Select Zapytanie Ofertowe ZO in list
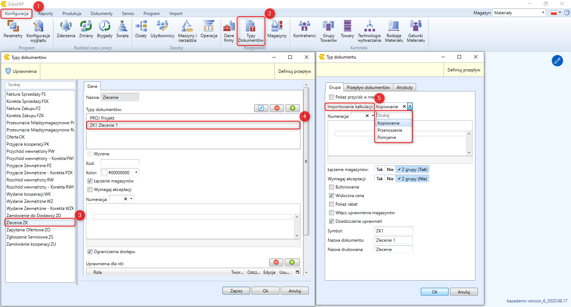The width and height of the screenshot is (571, 307). point(28,230)
